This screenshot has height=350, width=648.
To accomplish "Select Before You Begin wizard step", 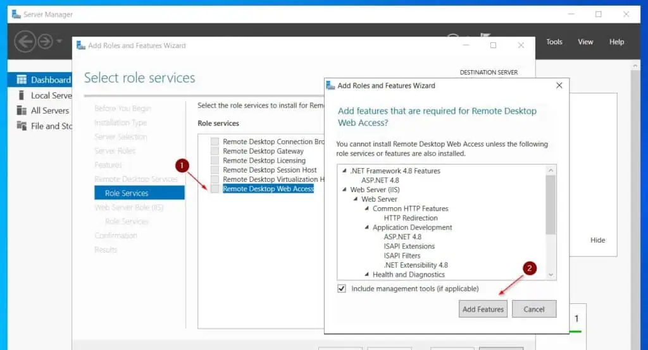I will (x=122, y=108).
